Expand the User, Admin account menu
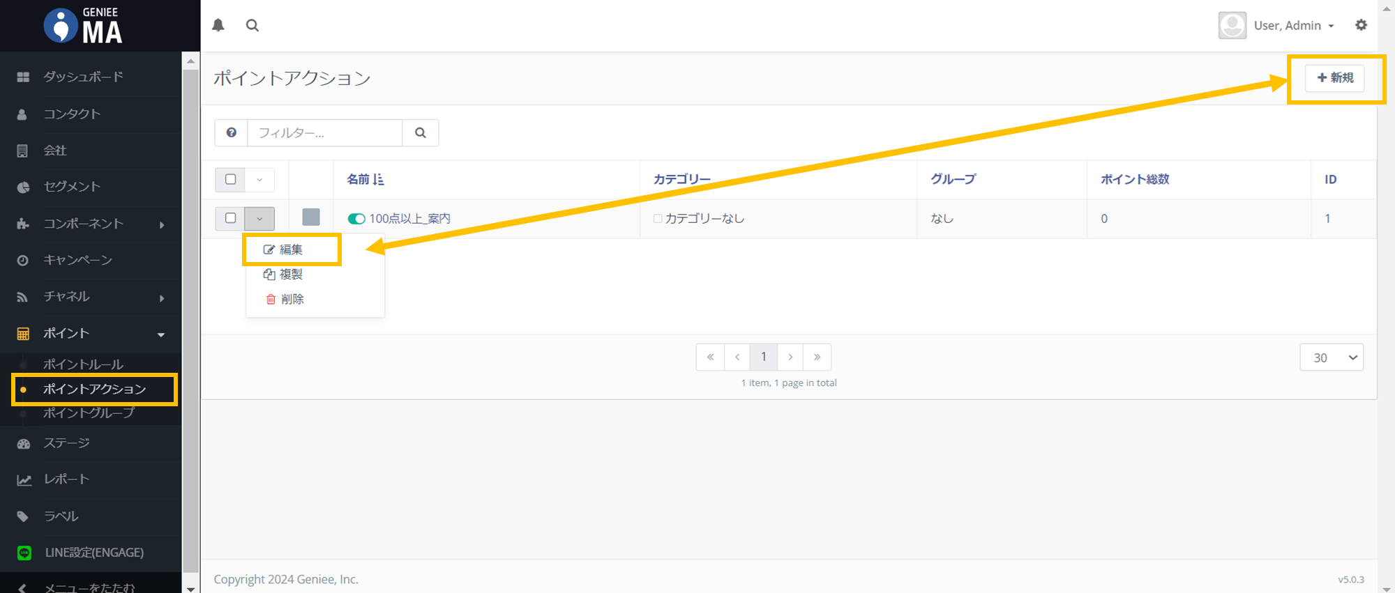Image resolution: width=1395 pixels, height=593 pixels. coord(1278,26)
